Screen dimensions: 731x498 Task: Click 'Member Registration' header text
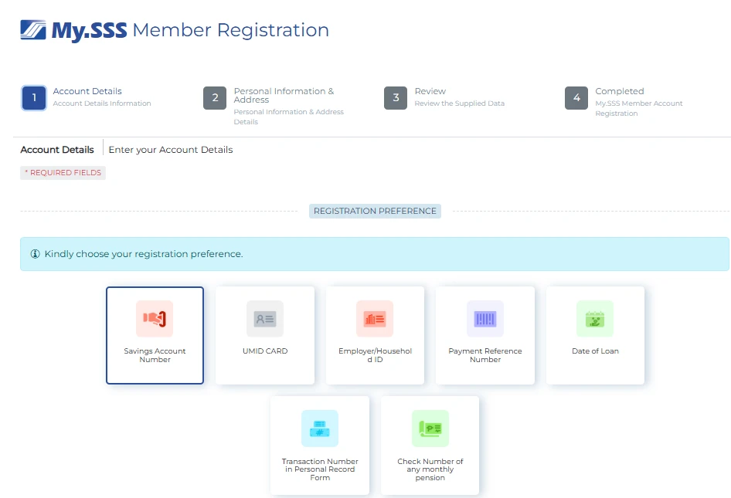pos(231,30)
